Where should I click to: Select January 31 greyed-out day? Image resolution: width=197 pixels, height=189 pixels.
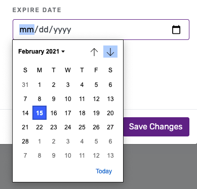tap(25, 84)
